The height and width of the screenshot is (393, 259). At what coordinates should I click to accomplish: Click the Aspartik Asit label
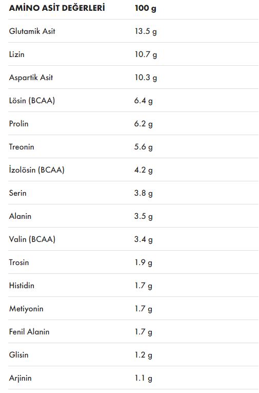point(31,78)
